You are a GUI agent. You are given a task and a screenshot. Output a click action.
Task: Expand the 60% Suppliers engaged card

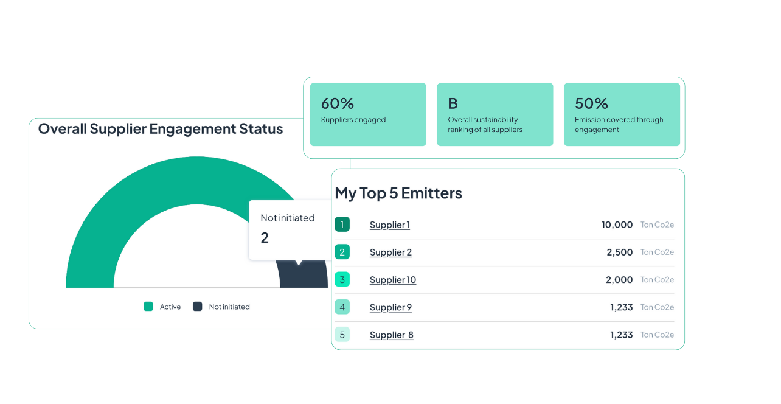(x=368, y=114)
